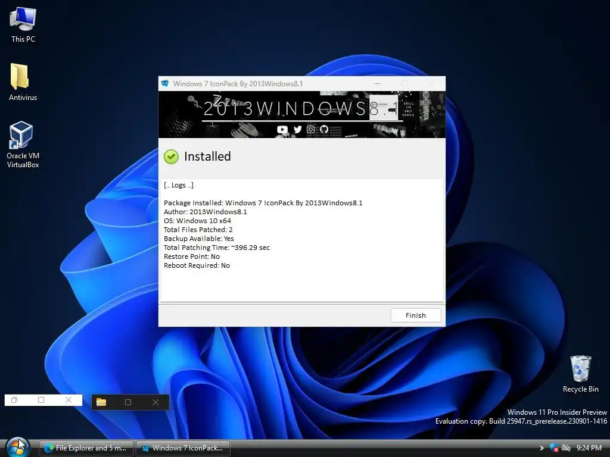Switch to Windows 7 IconPack taskbar button
The image size is (610, 457).
pos(183,448)
